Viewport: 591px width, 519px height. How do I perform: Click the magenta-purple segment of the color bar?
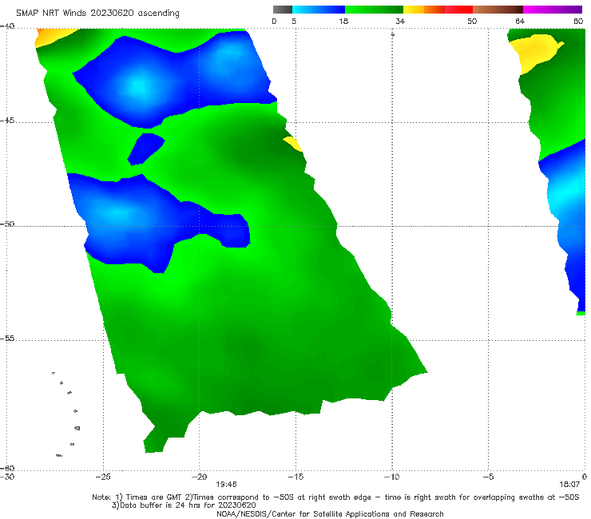tap(553, 10)
